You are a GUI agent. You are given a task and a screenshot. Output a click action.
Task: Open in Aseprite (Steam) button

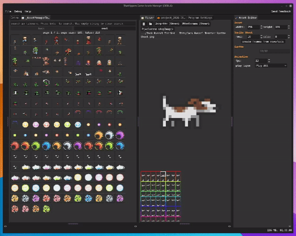(167, 24)
